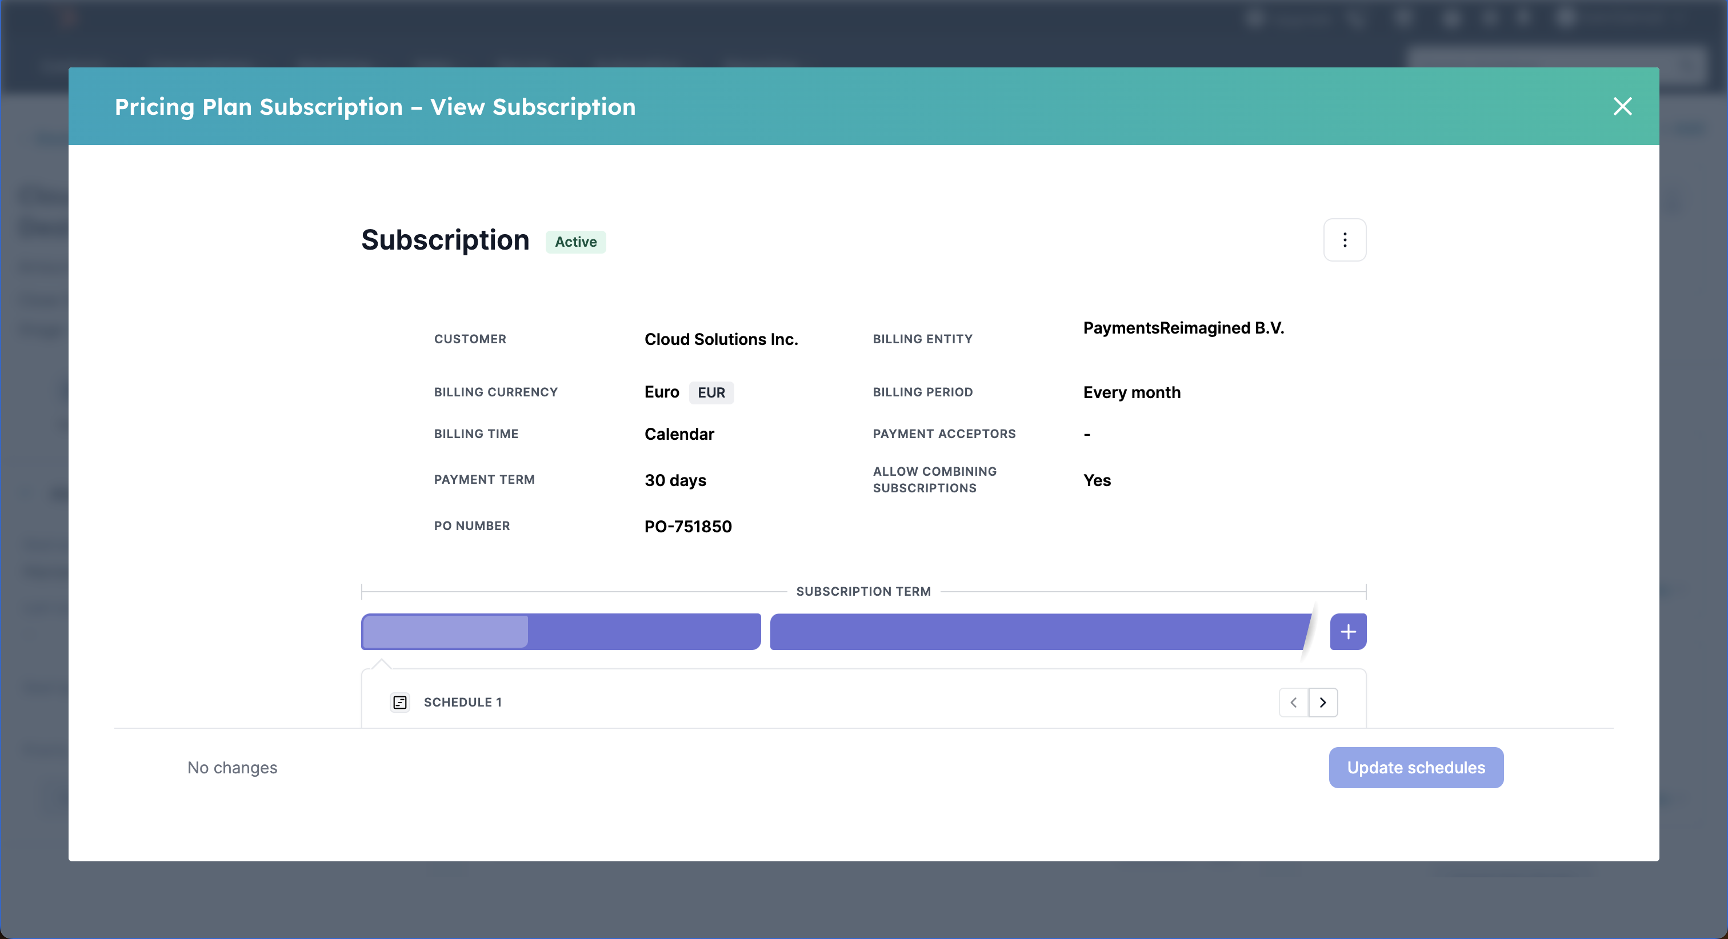Click the Every month billing period value
Screen dimensions: 1728x939
point(1131,392)
